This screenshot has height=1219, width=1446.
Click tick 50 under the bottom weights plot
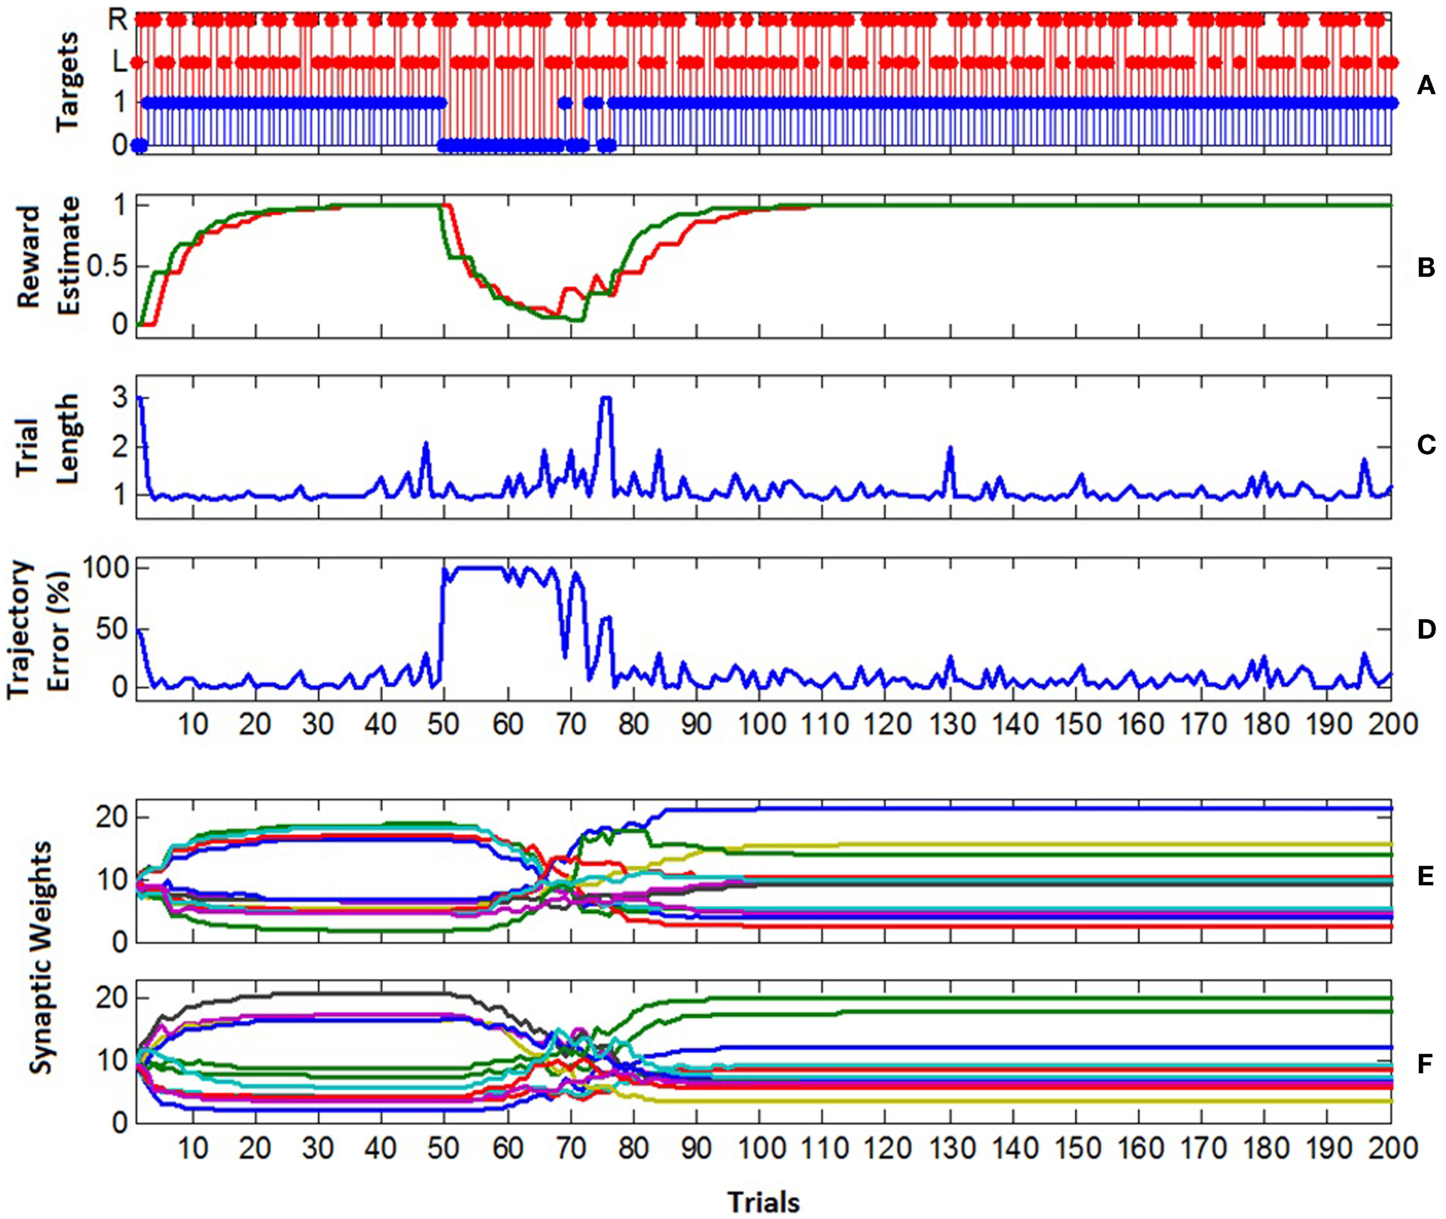click(x=443, y=1148)
